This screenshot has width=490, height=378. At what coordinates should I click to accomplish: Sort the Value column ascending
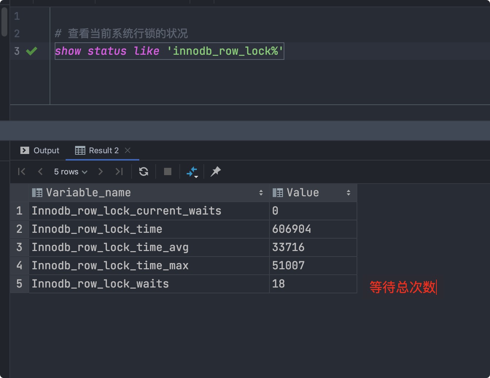(x=349, y=193)
